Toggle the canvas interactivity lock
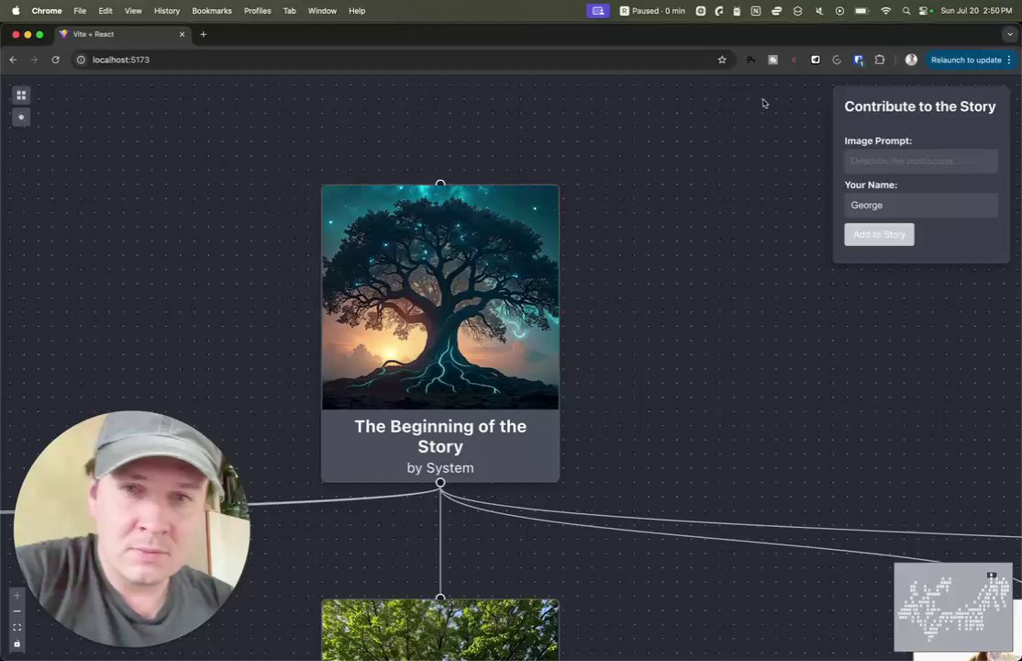 (x=17, y=644)
